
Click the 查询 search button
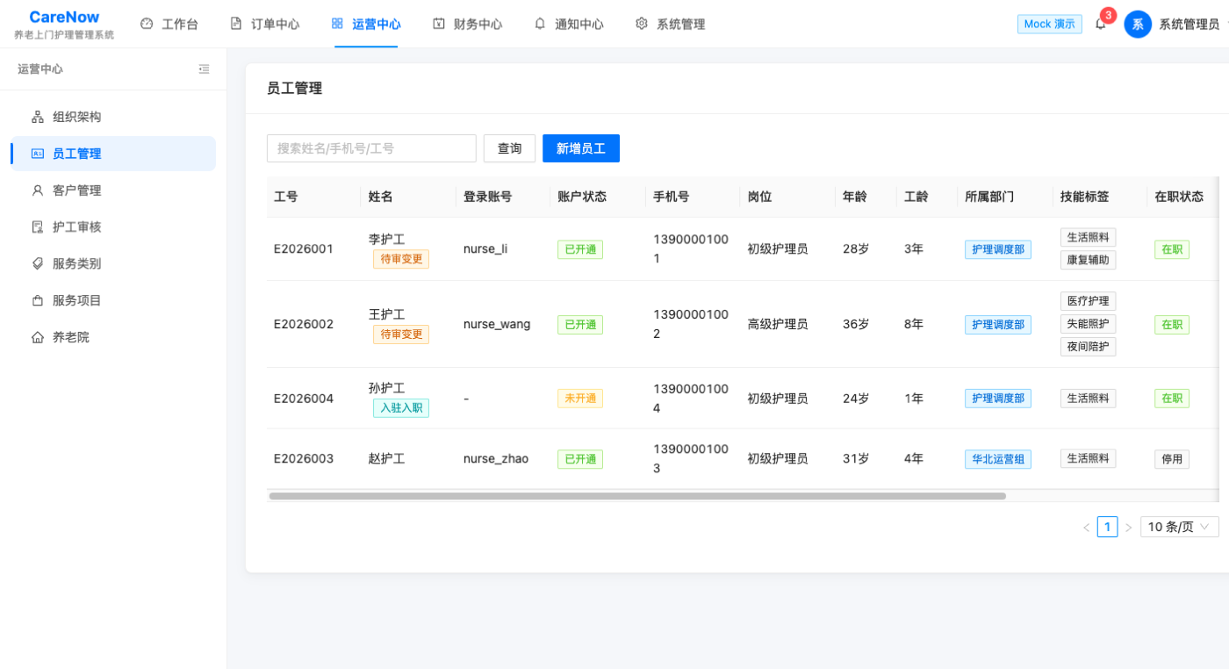(x=509, y=148)
